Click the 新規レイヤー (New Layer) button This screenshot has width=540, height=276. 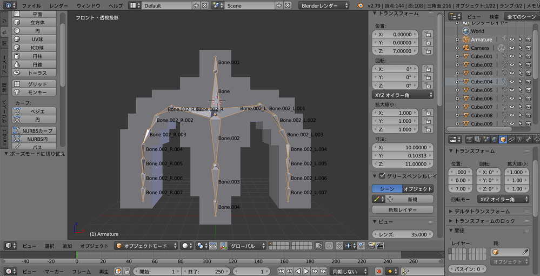coord(403,209)
